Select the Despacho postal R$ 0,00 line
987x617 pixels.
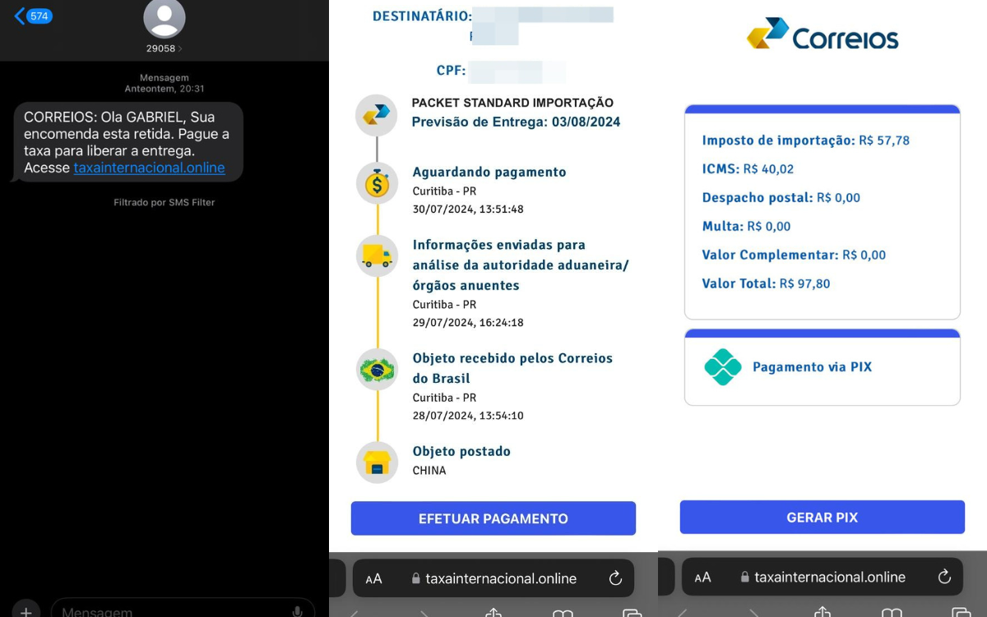781,198
